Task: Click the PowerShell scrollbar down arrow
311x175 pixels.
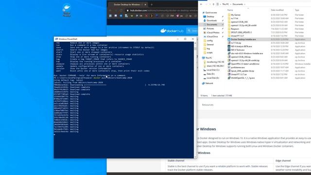Action: [195, 157]
